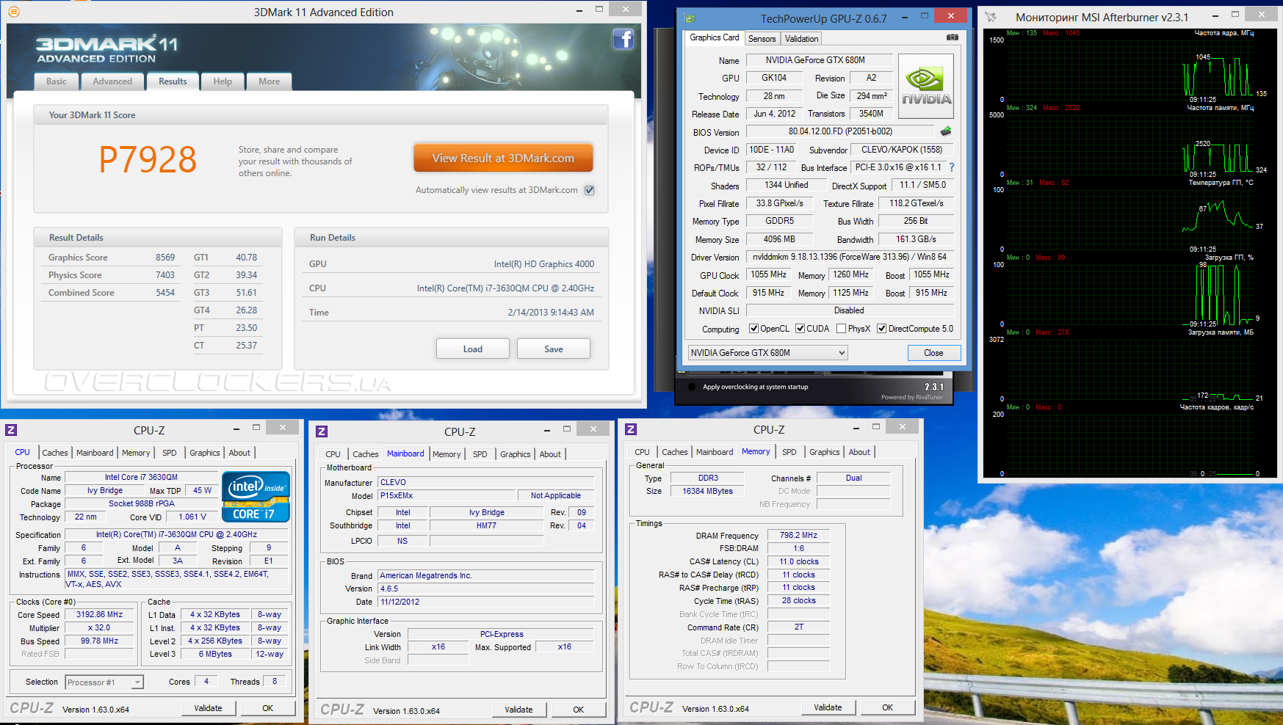Click the 3DMark 11 title bar app icon
Image resolution: width=1283 pixels, height=725 pixels.
(x=13, y=12)
